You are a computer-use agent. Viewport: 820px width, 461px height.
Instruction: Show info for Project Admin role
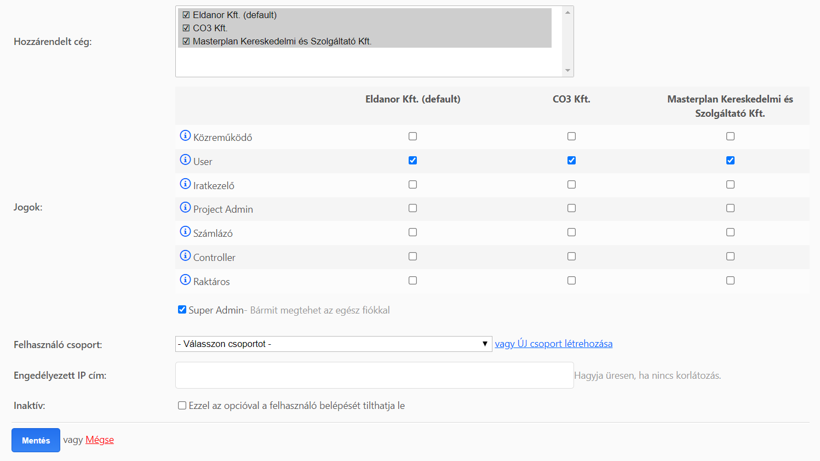coord(185,207)
